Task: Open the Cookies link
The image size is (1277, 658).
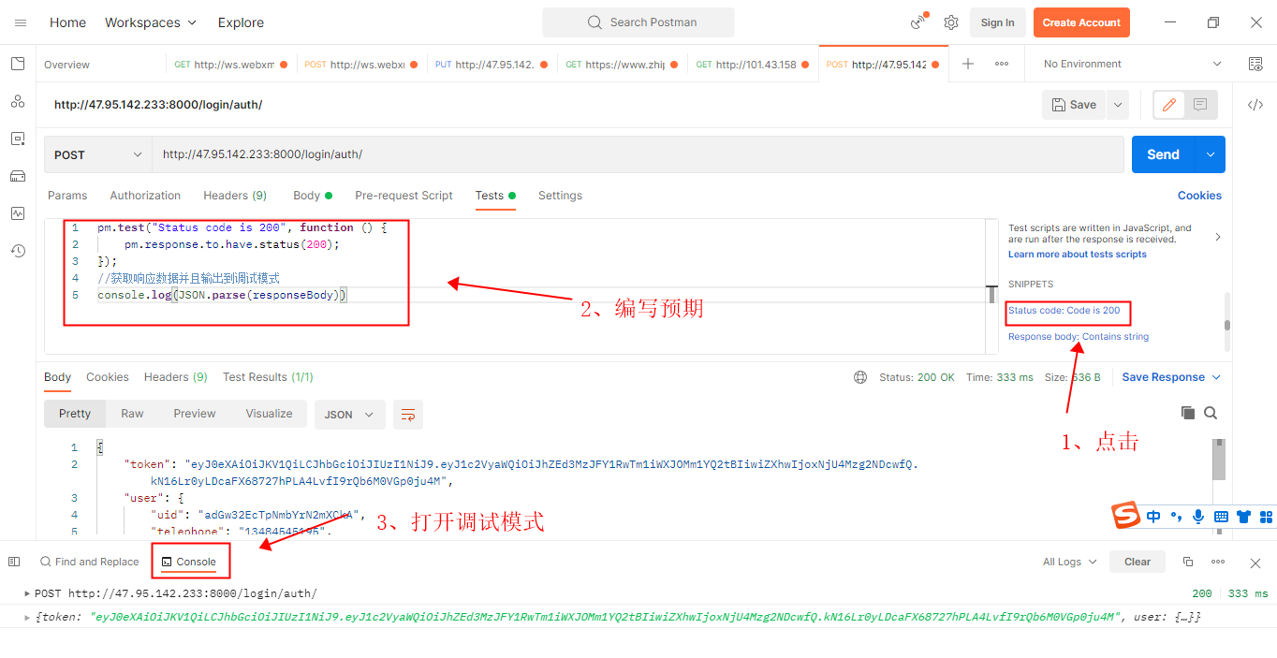Action: [x=1199, y=196]
